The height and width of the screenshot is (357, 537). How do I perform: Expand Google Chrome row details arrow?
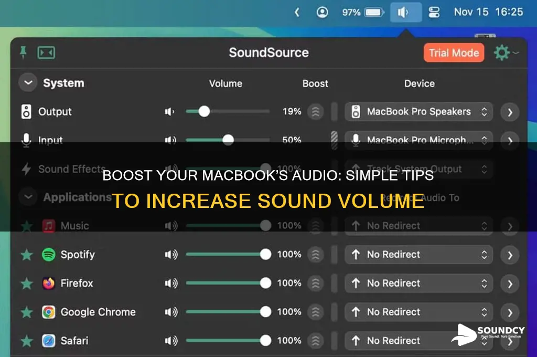coord(510,313)
